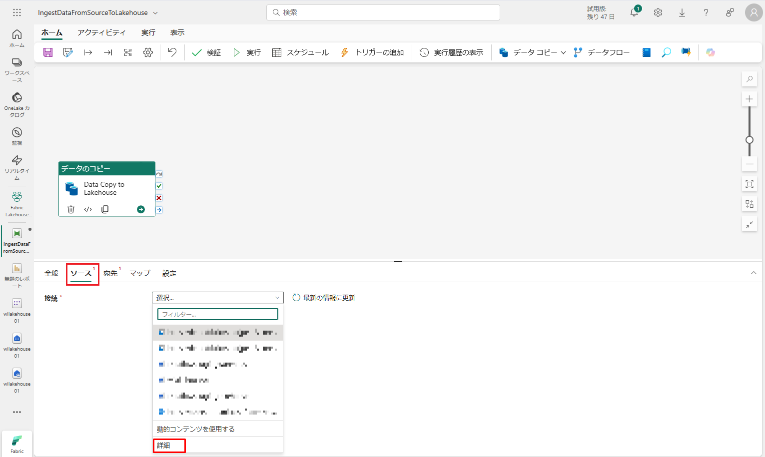The image size is (765, 457).
Task: Click the canvas button below fit-to-screen
Action: (750, 204)
